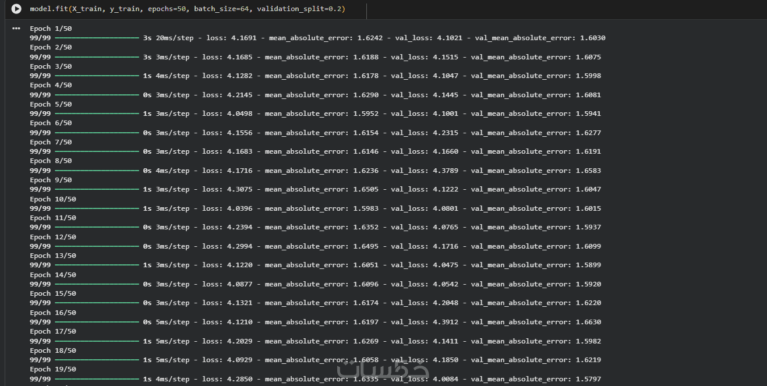Click the loss value 4.2029
The width and height of the screenshot is (767, 386).
(x=240, y=341)
